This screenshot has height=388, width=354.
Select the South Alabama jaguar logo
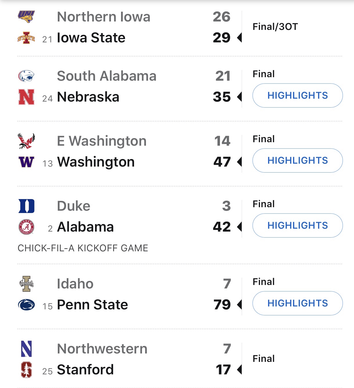tap(26, 76)
